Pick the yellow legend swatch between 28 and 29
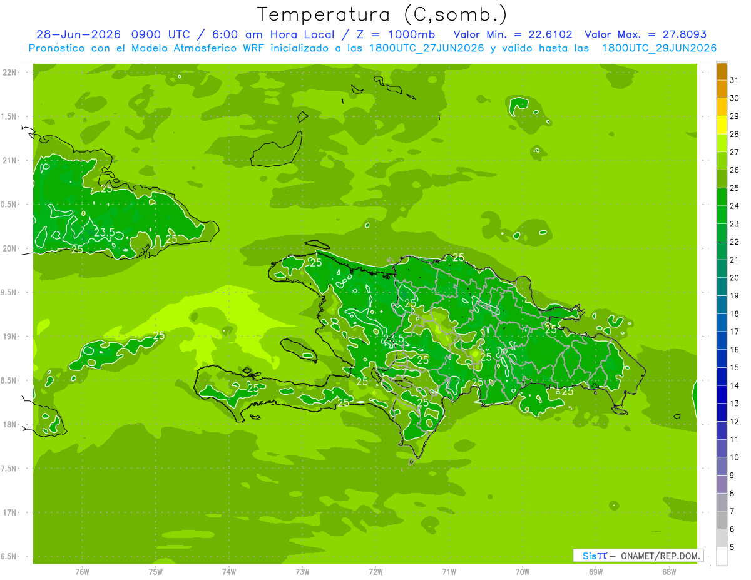This screenshot has width=751, height=580. coord(722,125)
